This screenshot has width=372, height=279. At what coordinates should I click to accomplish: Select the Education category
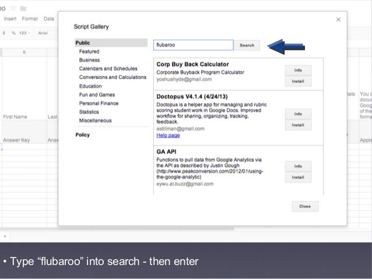pyautogui.click(x=90, y=86)
